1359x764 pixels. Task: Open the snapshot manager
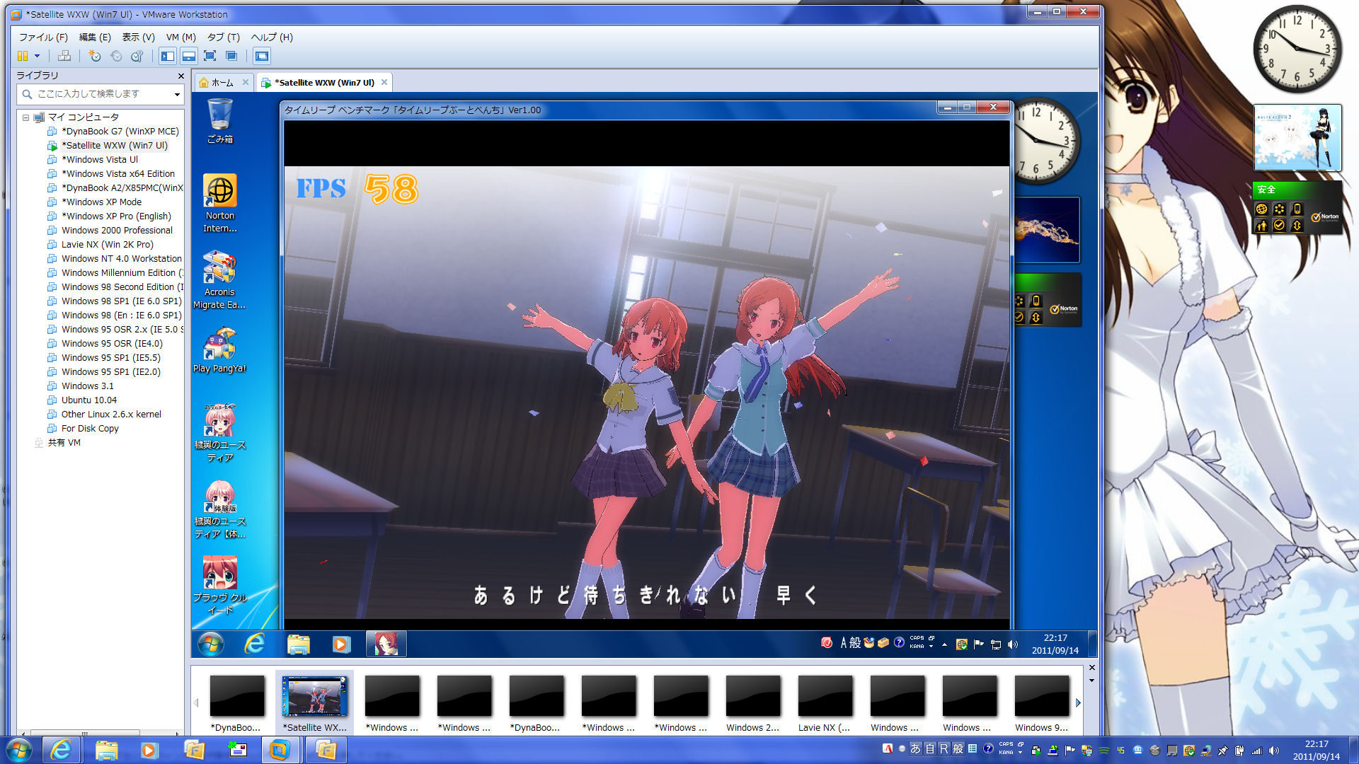(x=137, y=56)
